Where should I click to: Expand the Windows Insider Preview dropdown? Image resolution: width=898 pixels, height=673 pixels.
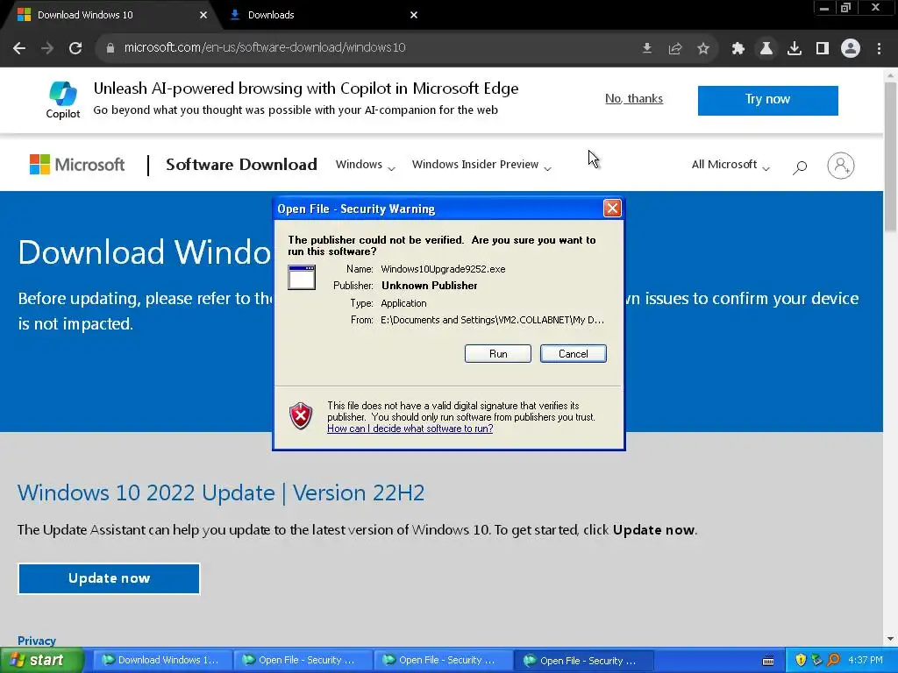pyautogui.click(x=481, y=165)
